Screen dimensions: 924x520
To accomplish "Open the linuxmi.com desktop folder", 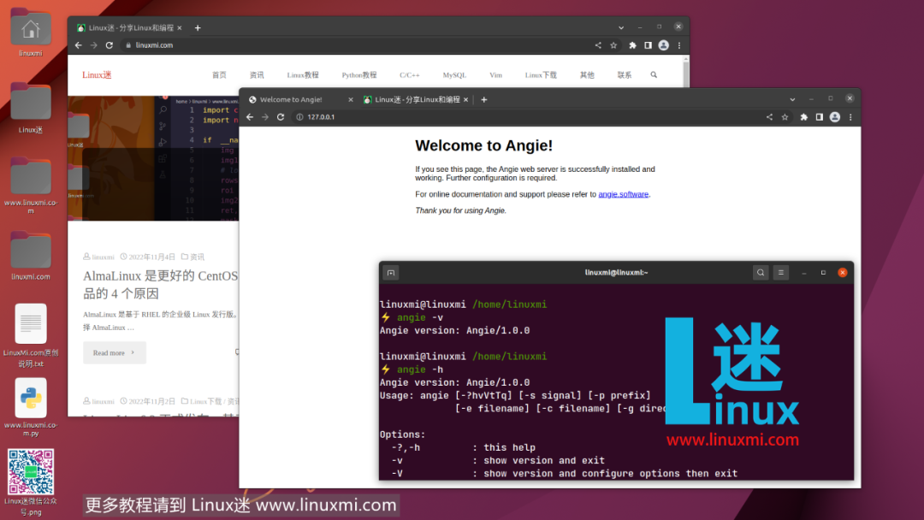I will click(x=31, y=256).
